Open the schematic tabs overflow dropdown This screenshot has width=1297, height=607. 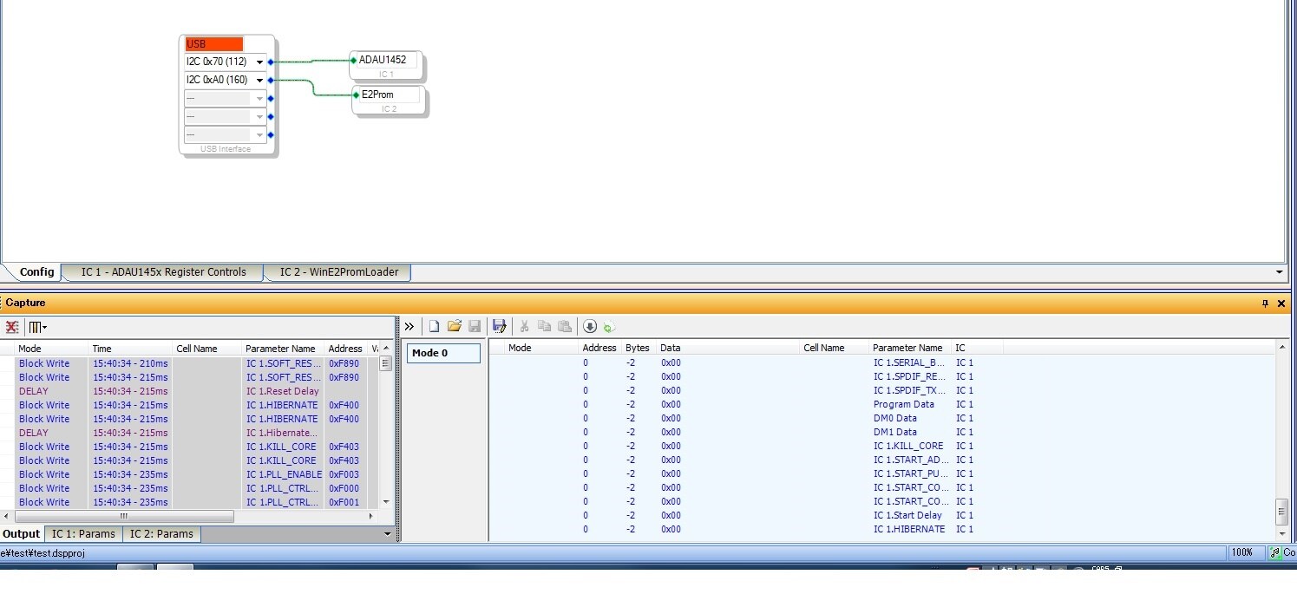pos(1280,272)
